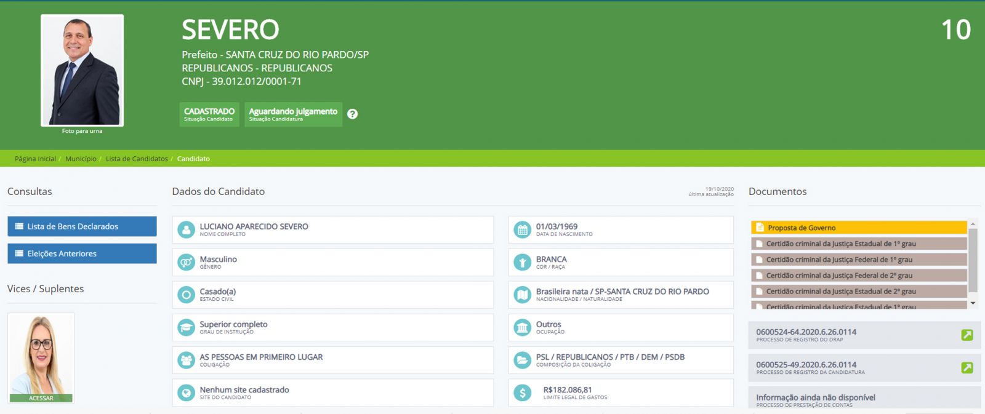Click the help question mark icon
Image resolution: width=985 pixels, height=414 pixels.
coord(352,114)
